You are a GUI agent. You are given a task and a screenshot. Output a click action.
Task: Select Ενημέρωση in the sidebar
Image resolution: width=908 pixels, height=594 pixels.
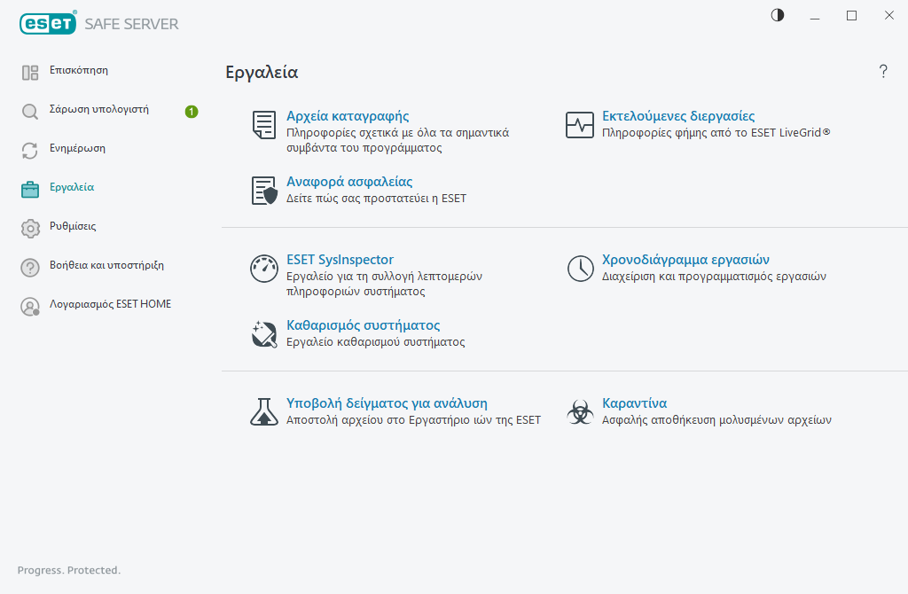tap(77, 148)
